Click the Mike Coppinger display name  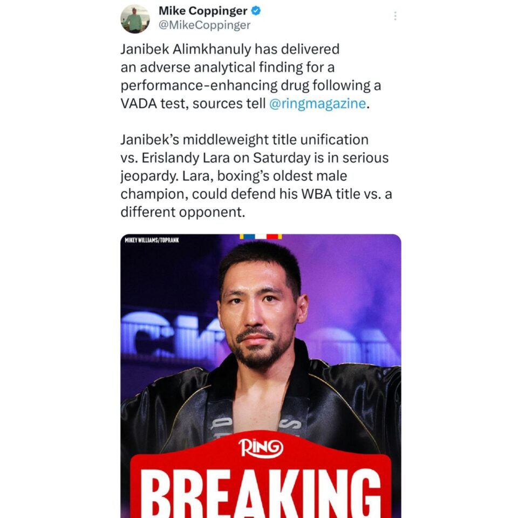click(x=203, y=11)
